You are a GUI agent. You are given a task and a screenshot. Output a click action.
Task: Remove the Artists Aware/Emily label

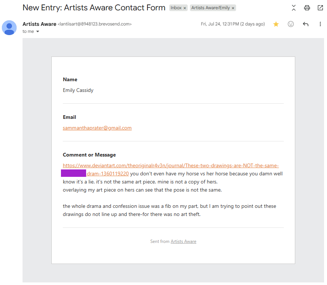pos(233,8)
